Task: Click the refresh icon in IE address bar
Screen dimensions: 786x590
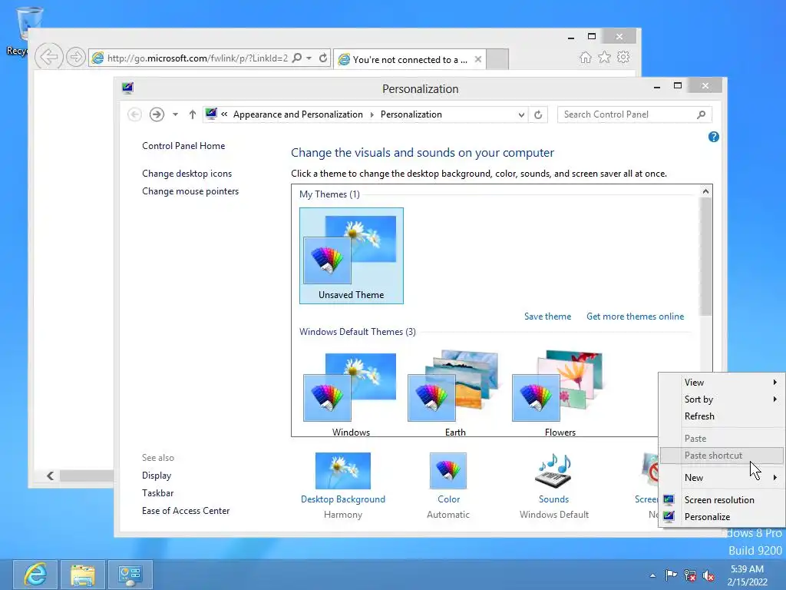Action: point(323,58)
